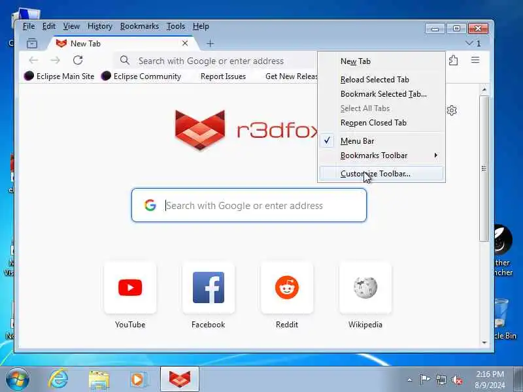Click the vertical scrollbar thumb
Image resolution: width=523 pixels, height=392 pixels.
484,169
